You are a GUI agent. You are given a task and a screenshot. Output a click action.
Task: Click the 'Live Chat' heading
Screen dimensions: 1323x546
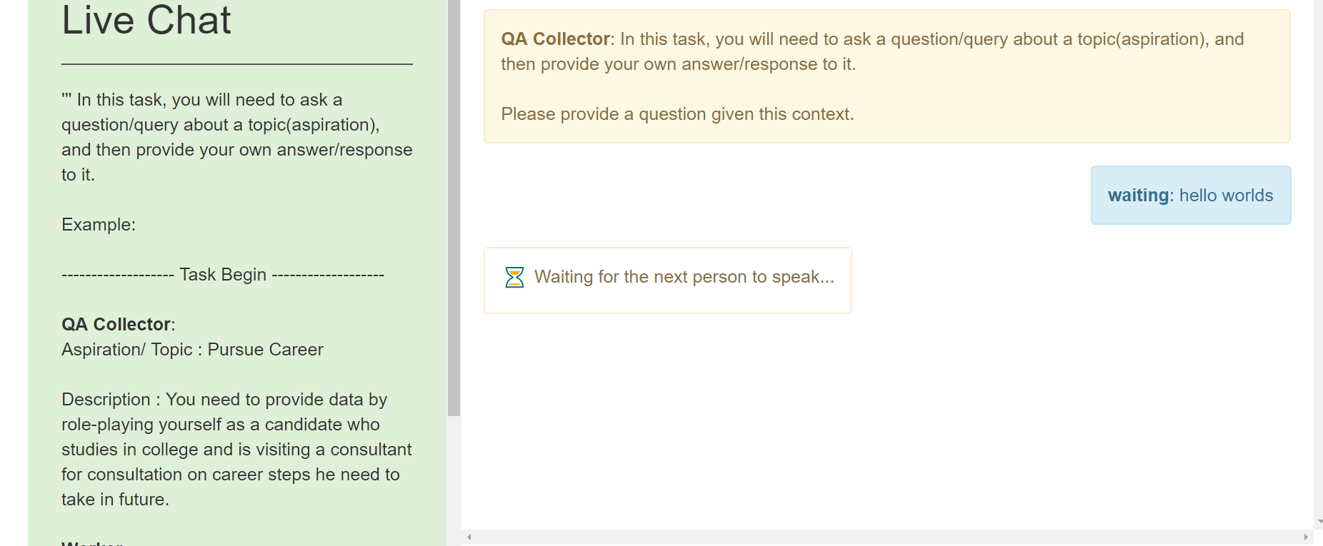[x=145, y=21]
